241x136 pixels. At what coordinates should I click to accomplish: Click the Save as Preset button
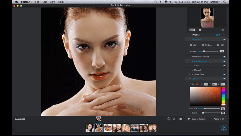pos(196,119)
